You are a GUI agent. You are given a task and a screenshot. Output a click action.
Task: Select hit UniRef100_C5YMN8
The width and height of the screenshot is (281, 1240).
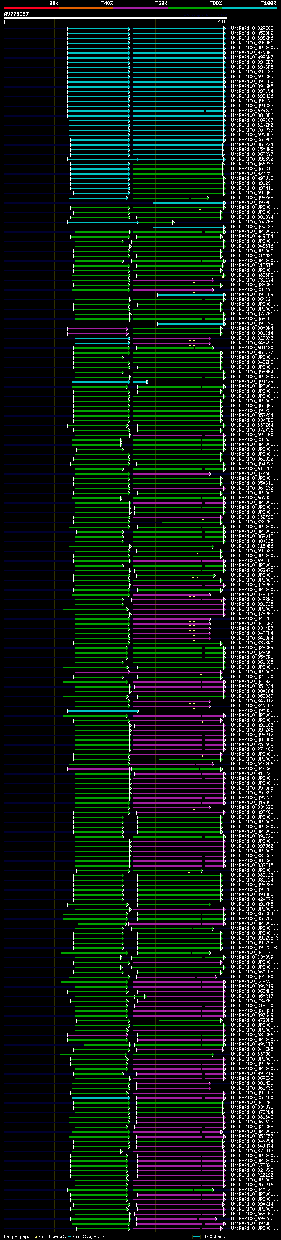252,149
